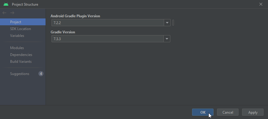The height and width of the screenshot is (119, 268).
Task: Click the Apply button
Action: tap(253, 112)
